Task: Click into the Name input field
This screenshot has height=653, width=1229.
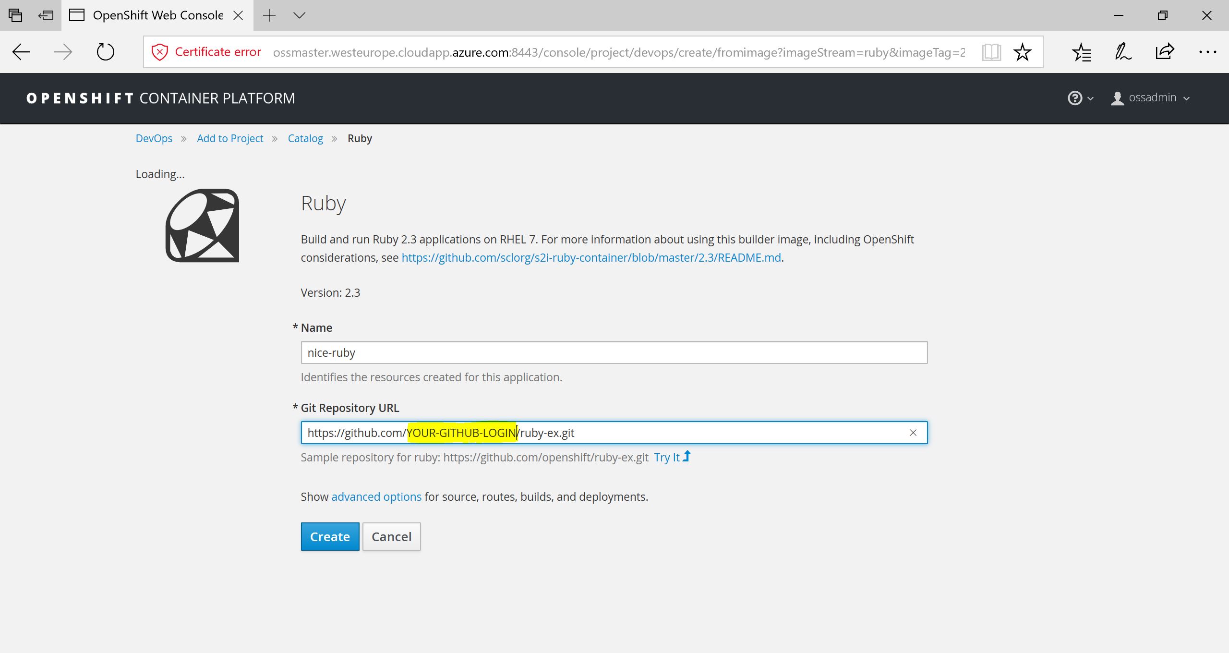Action: [x=614, y=352]
